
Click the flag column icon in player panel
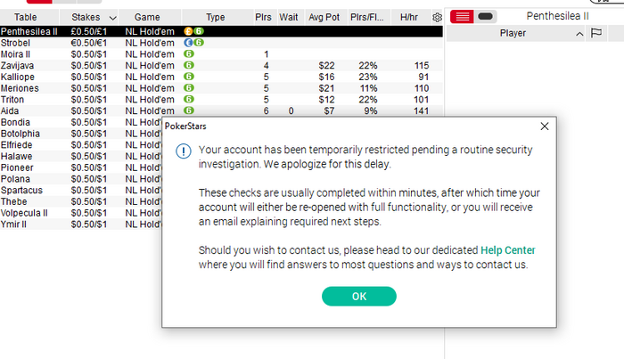[x=596, y=33]
